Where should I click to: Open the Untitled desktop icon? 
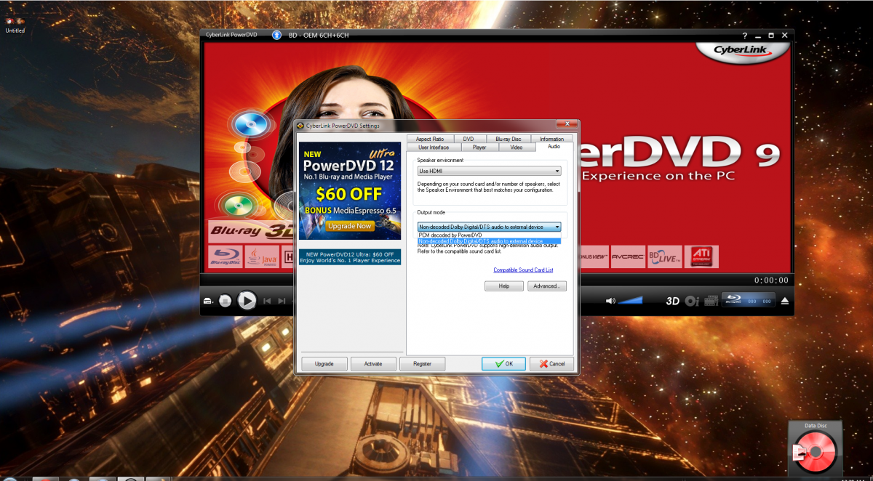pos(15,26)
